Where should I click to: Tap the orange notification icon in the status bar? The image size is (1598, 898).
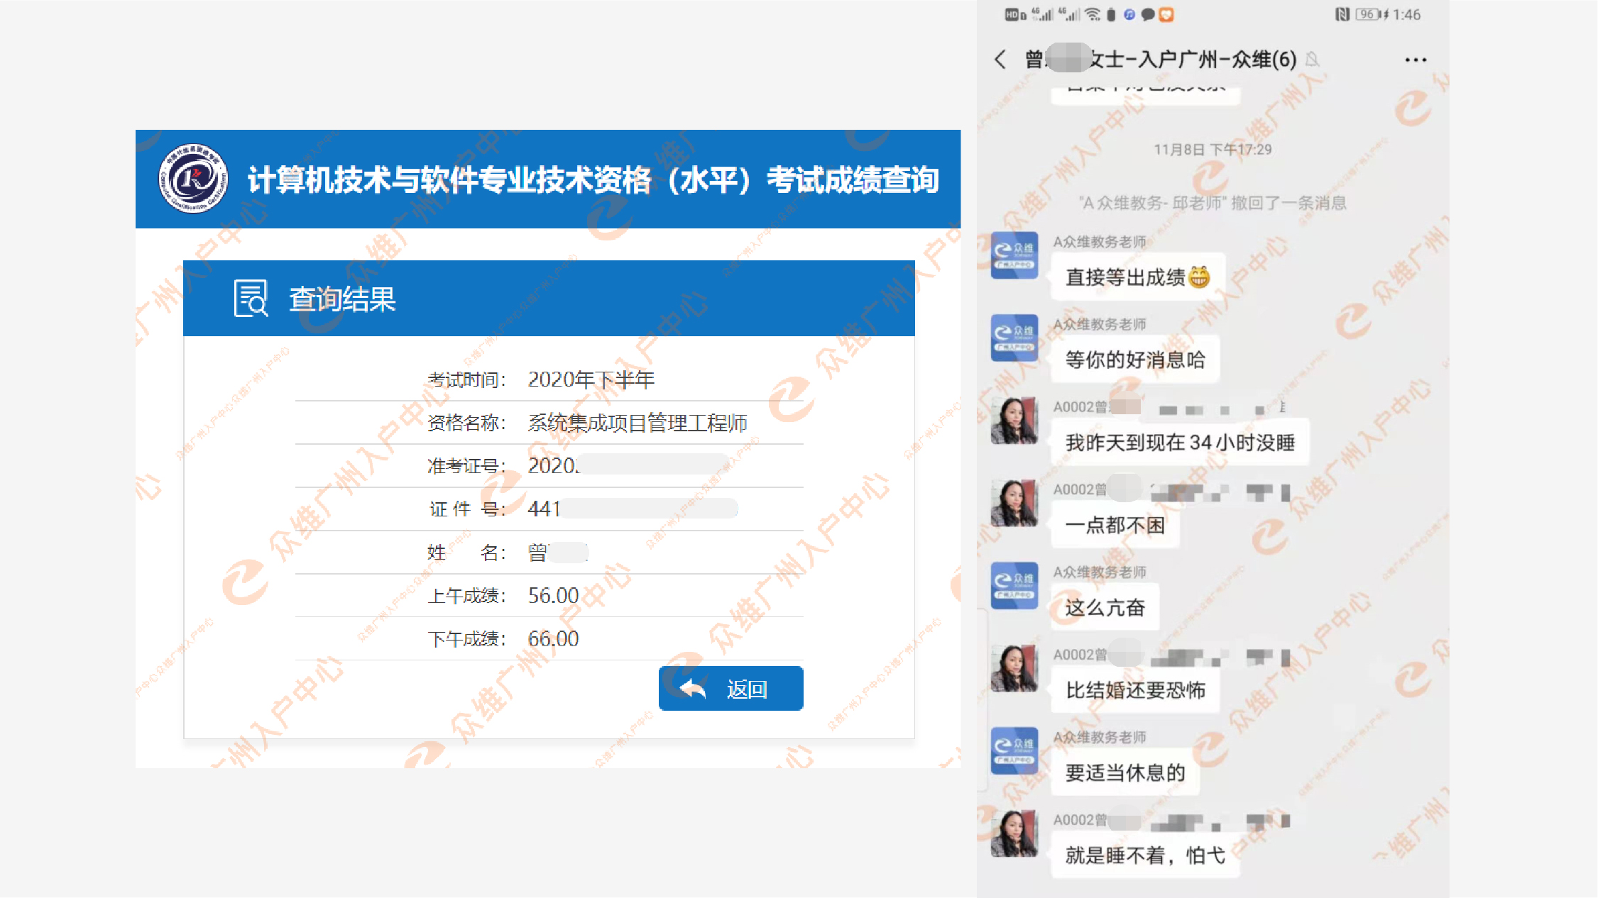coord(1166,14)
